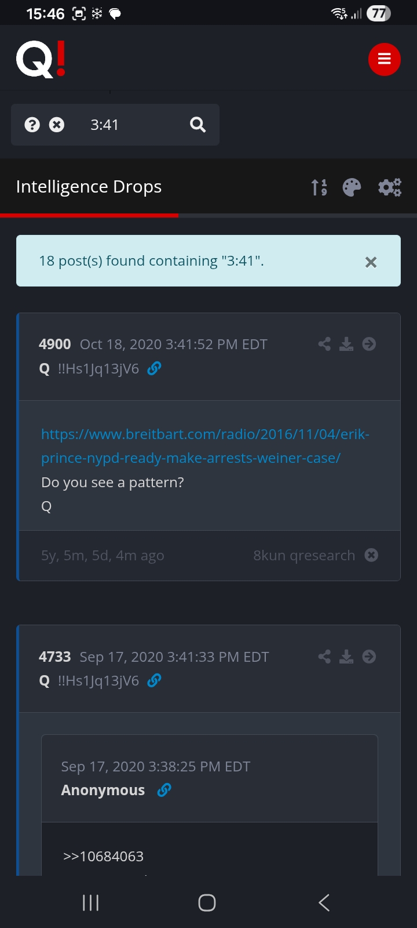Image resolution: width=417 pixels, height=928 pixels.
Task: Click the Q! site logo
Action: [41, 59]
